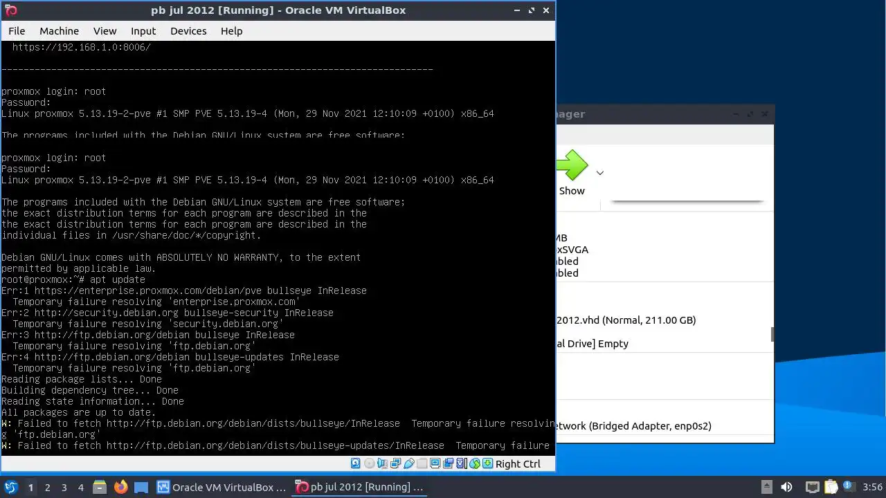Viewport: 886px width, 498px height.
Task: Click the 2012.vhd disk entry in Manager
Action: (626, 320)
